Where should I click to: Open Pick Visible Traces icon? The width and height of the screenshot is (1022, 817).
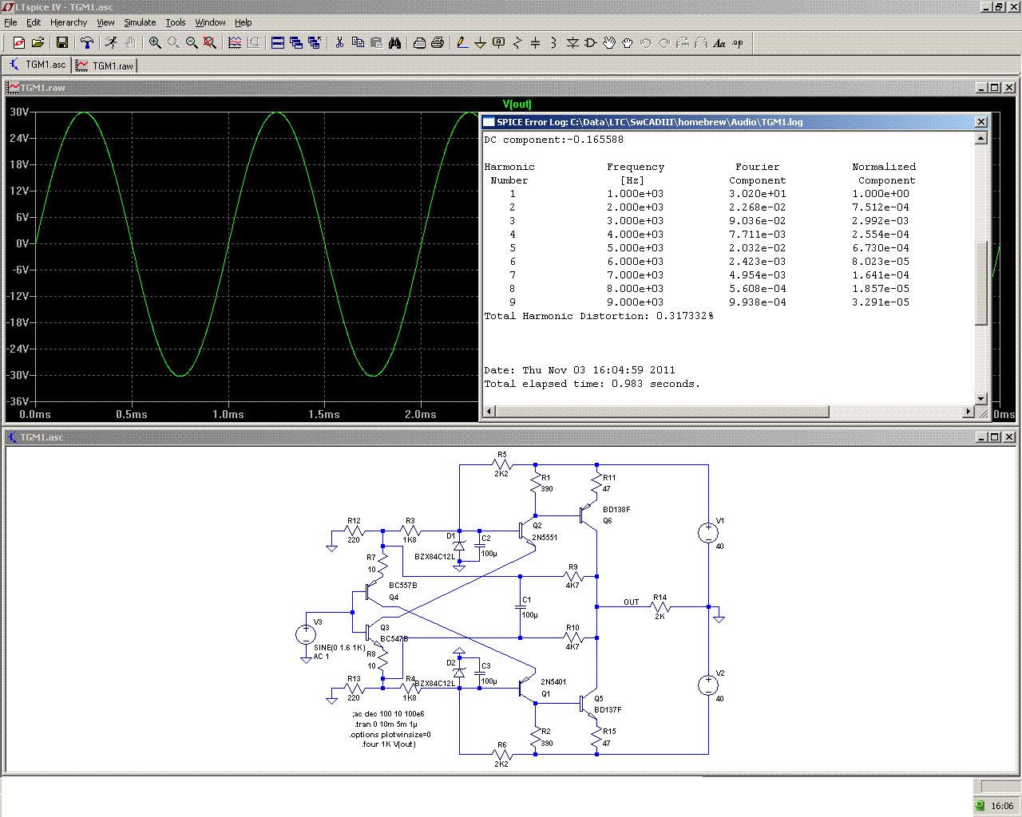click(235, 43)
